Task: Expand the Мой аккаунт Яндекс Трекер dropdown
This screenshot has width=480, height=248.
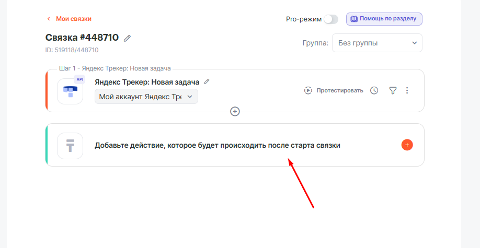Action: 146,97
